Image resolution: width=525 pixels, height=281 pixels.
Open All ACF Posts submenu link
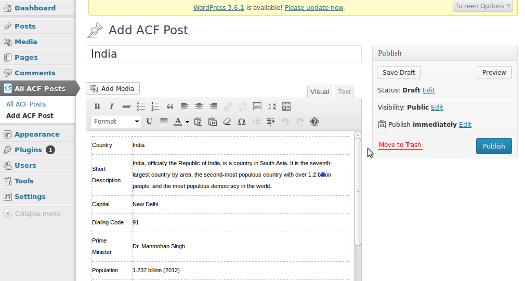click(26, 104)
